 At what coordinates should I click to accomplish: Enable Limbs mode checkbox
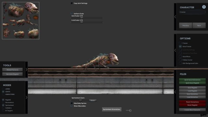[3, 89]
